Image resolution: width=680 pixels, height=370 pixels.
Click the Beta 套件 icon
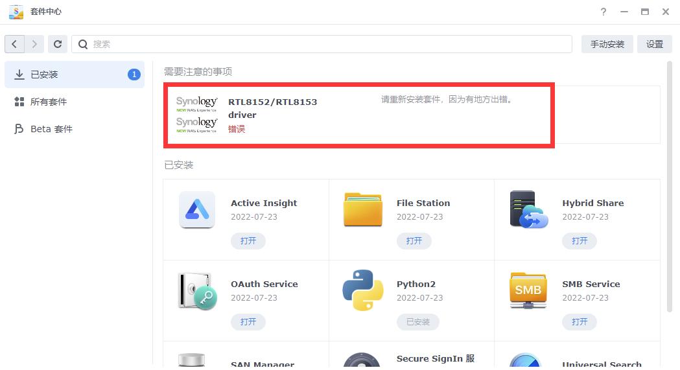click(19, 129)
